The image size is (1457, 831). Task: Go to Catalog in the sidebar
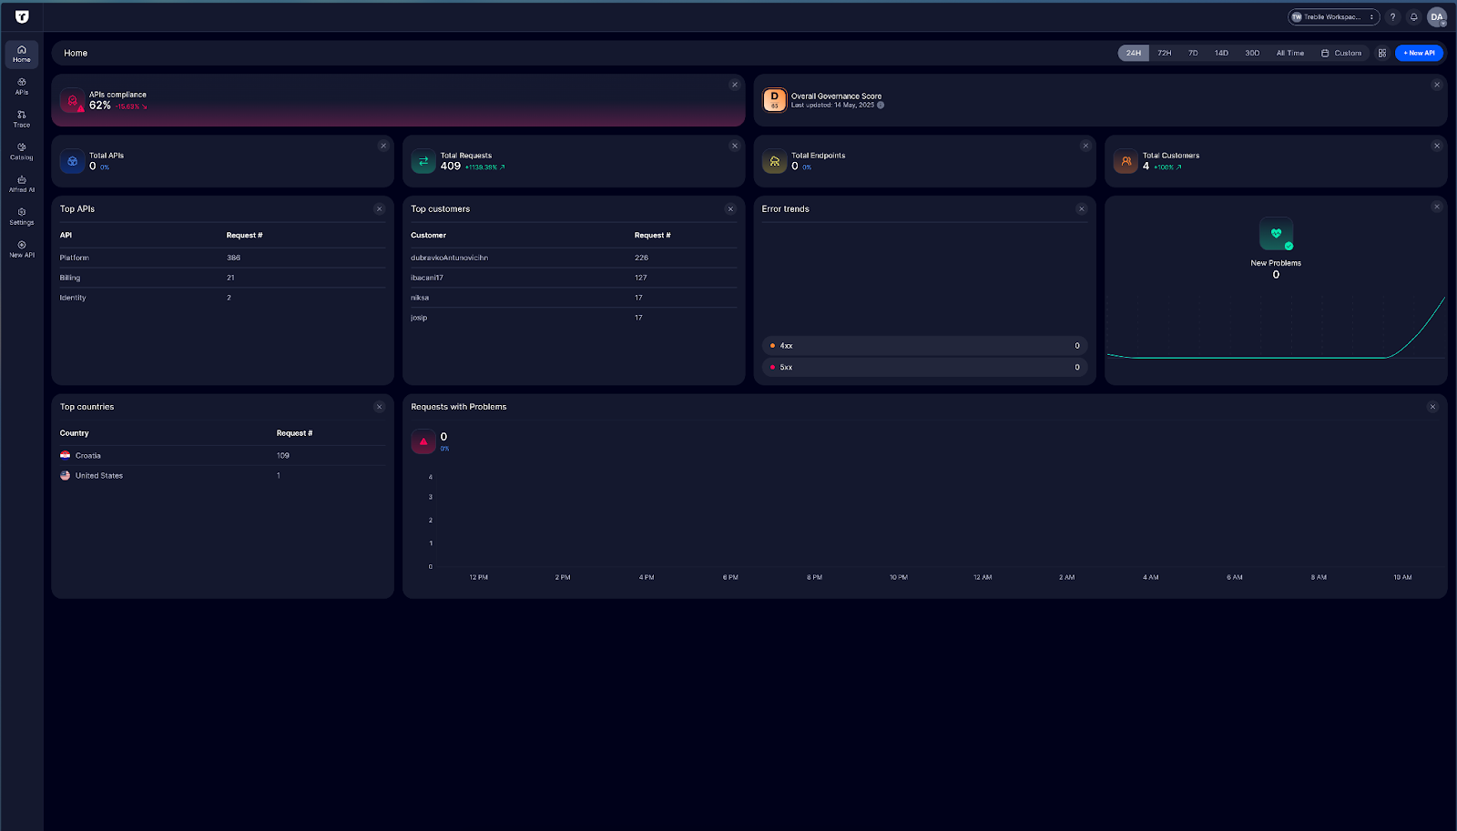tap(22, 151)
